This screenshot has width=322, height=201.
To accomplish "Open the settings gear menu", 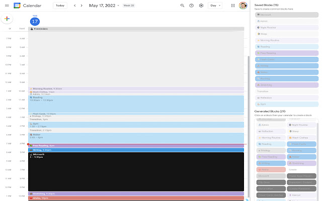I will tap(201, 6).
